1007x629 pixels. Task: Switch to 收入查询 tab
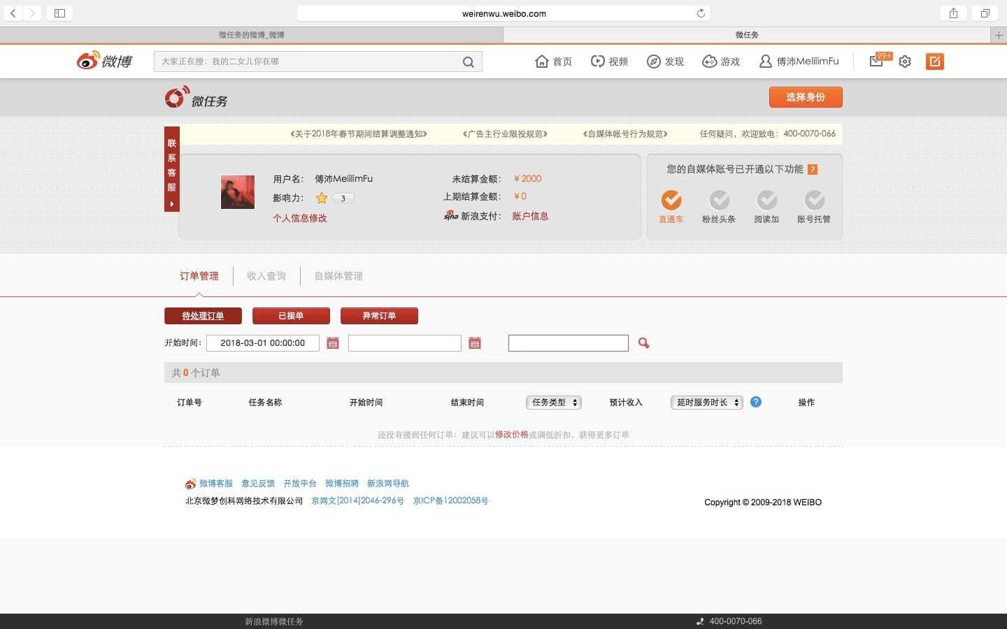(x=266, y=276)
